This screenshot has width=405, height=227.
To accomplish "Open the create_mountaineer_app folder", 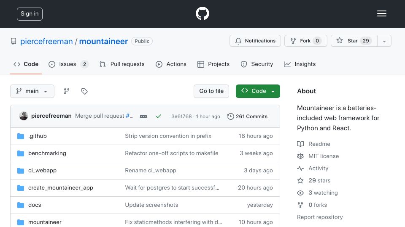I will tap(61, 188).
